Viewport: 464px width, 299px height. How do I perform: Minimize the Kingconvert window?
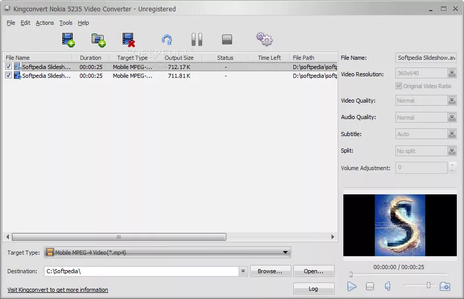point(431,9)
